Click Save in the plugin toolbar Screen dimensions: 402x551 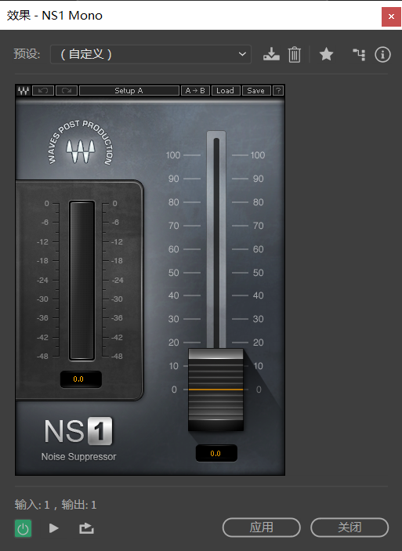click(x=256, y=91)
